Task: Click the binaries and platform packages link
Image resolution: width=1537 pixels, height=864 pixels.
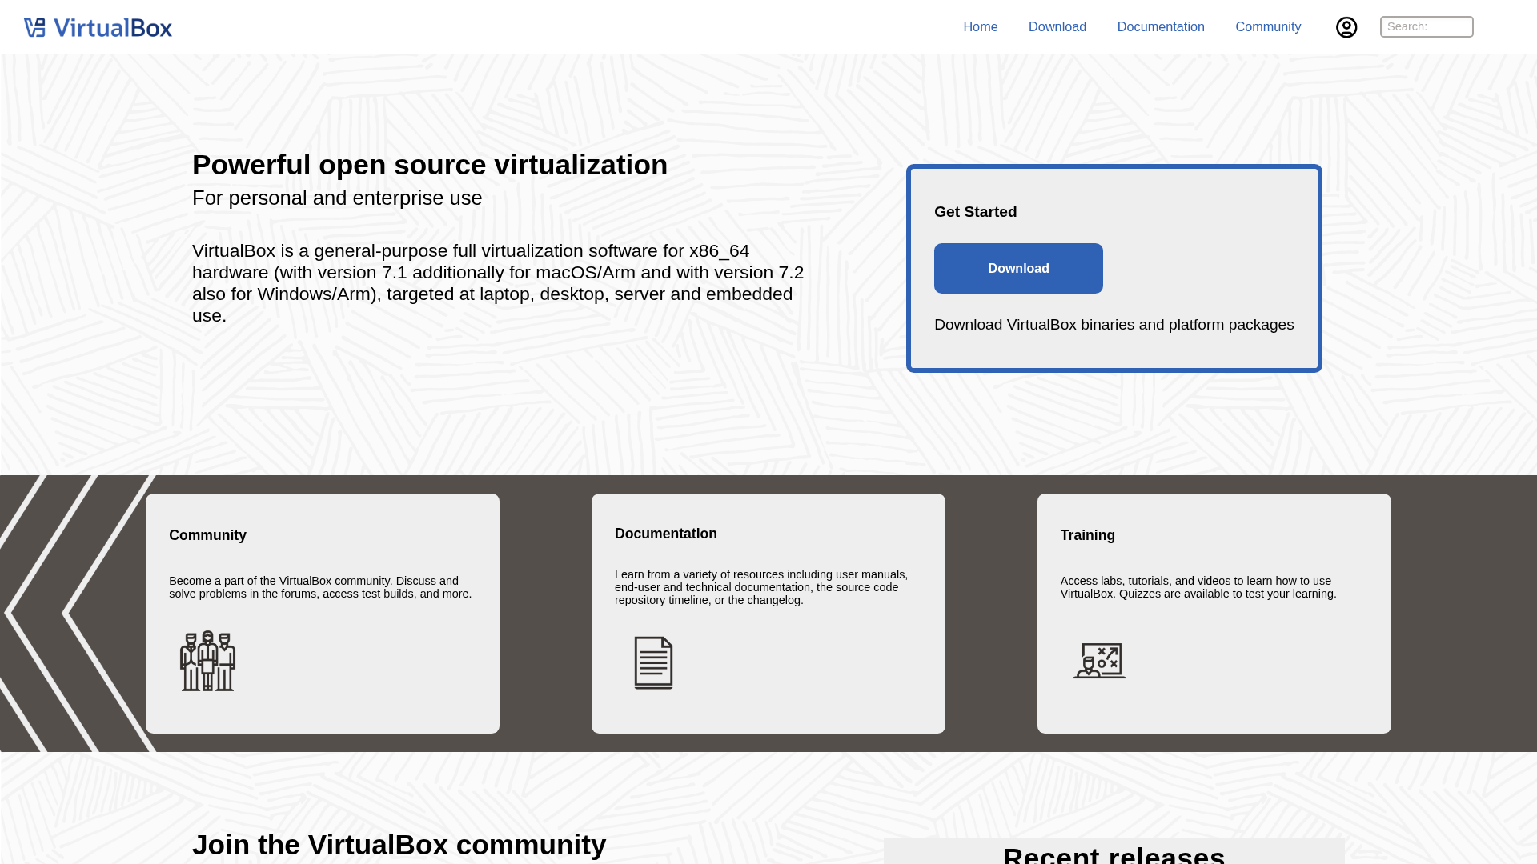Action: point(1114,324)
